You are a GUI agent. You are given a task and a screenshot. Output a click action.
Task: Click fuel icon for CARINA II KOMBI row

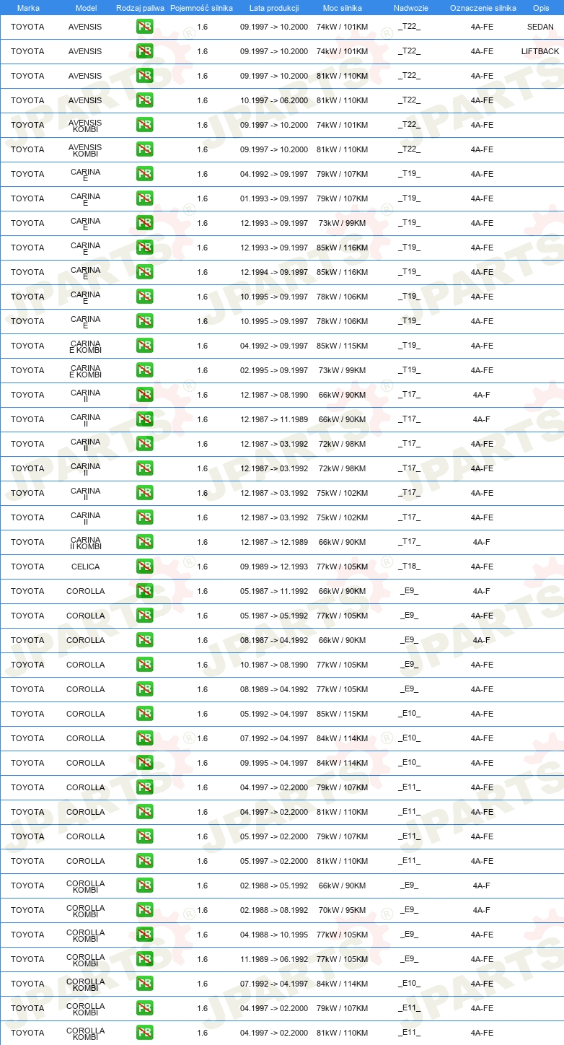(144, 542)
